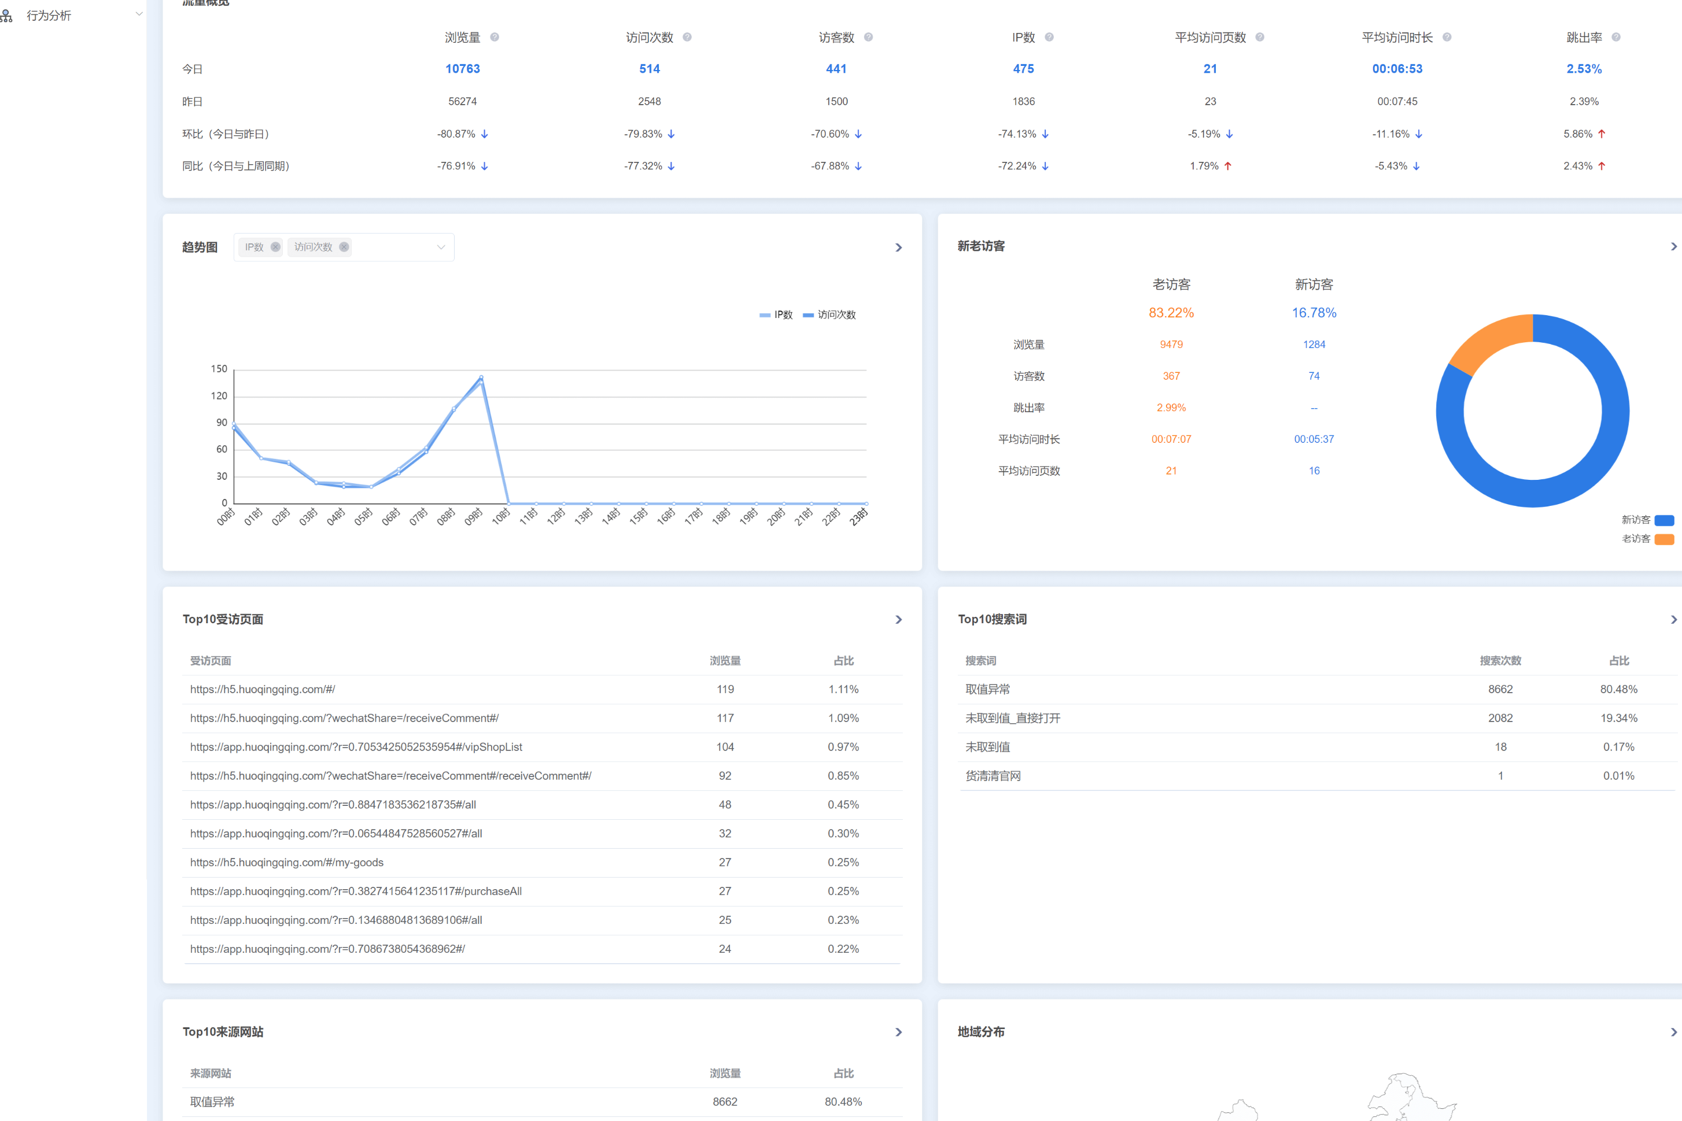The image size is (1682, 1121).
Task: Expand the 行为分析 sidebar menu
Action: (x=139, y=14)
